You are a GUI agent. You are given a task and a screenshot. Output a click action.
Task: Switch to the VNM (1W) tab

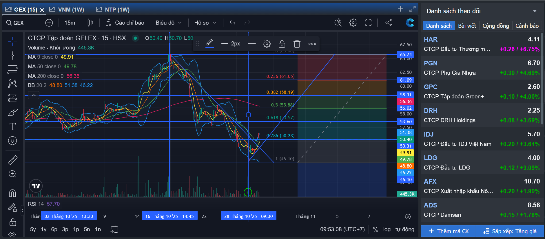(67, 10)
